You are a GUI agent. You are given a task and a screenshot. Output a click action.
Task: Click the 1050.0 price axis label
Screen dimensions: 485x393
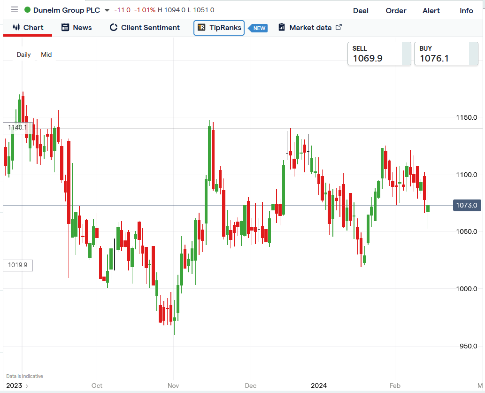(466, 231)
